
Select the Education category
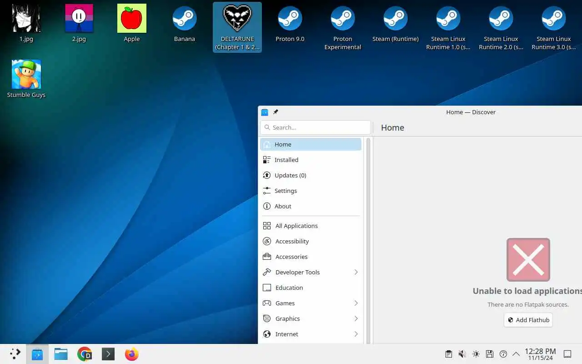tap(311, 288)
